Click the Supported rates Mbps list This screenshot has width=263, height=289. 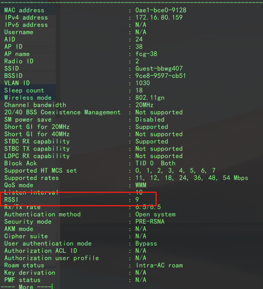[x=191, y=178]
